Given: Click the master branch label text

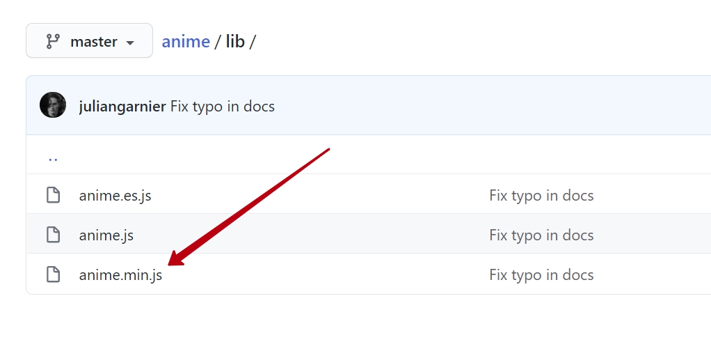Looking at the screenshot, I should point(94,42).
